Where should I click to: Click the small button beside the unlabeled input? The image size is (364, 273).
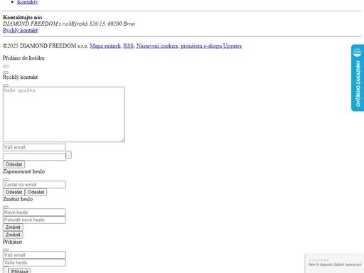coord(68,155)
